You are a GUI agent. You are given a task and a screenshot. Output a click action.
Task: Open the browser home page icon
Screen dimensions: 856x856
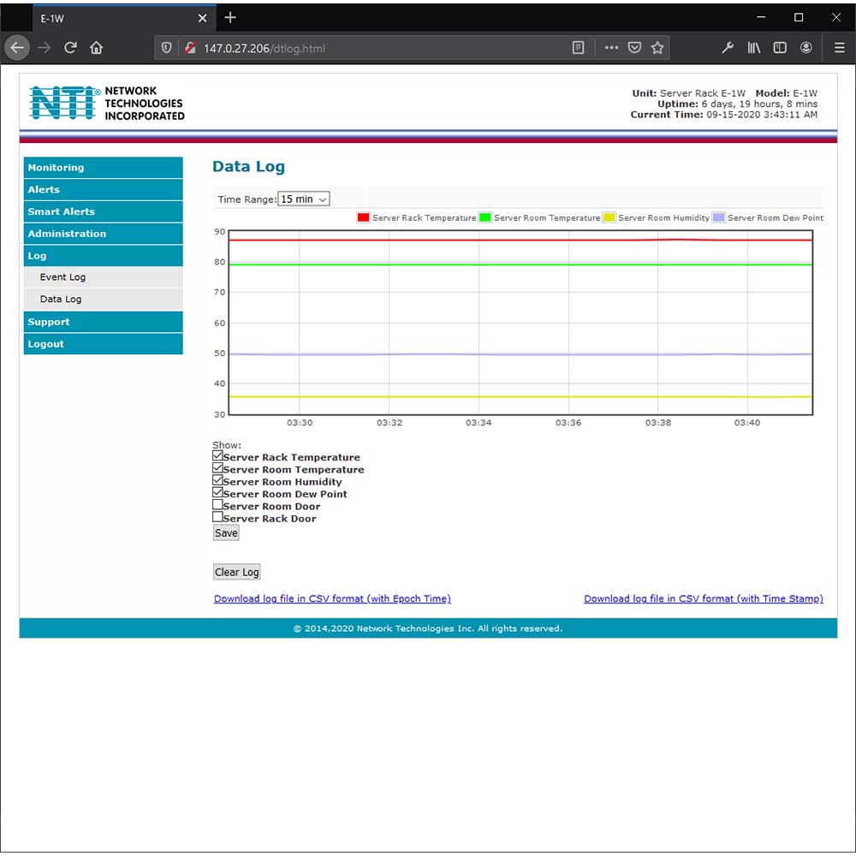(97, 48)
